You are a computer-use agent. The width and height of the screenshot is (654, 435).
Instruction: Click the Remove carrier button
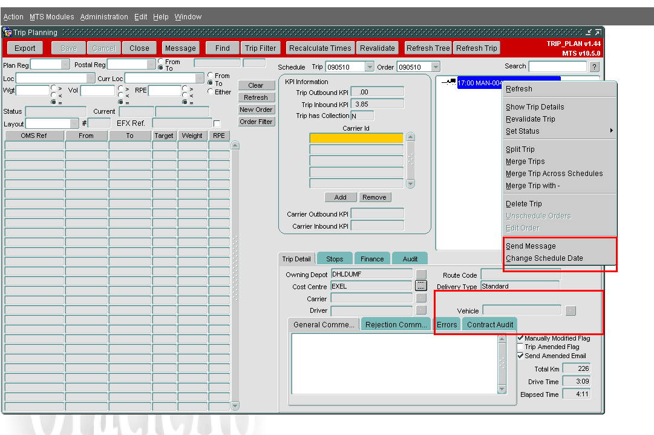coord(374,197)
